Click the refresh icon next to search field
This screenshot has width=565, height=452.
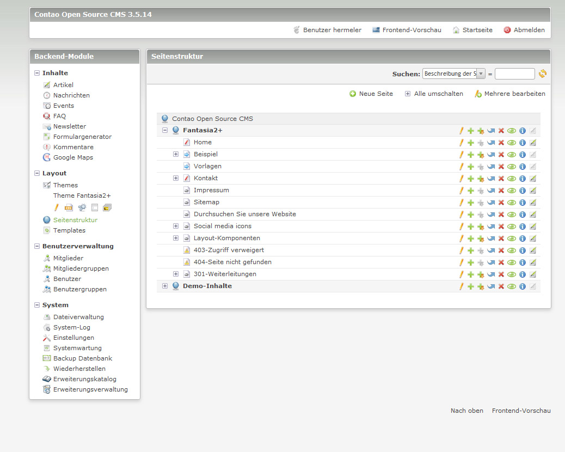click(x=543, y=74)
